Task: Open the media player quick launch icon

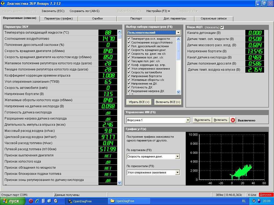Action: (x=56, y=201)
